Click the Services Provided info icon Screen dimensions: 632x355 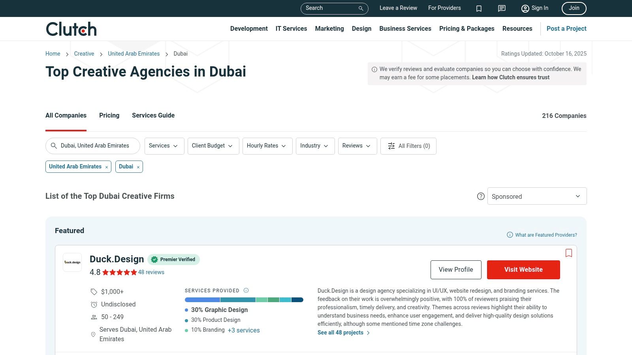point(246,291)
